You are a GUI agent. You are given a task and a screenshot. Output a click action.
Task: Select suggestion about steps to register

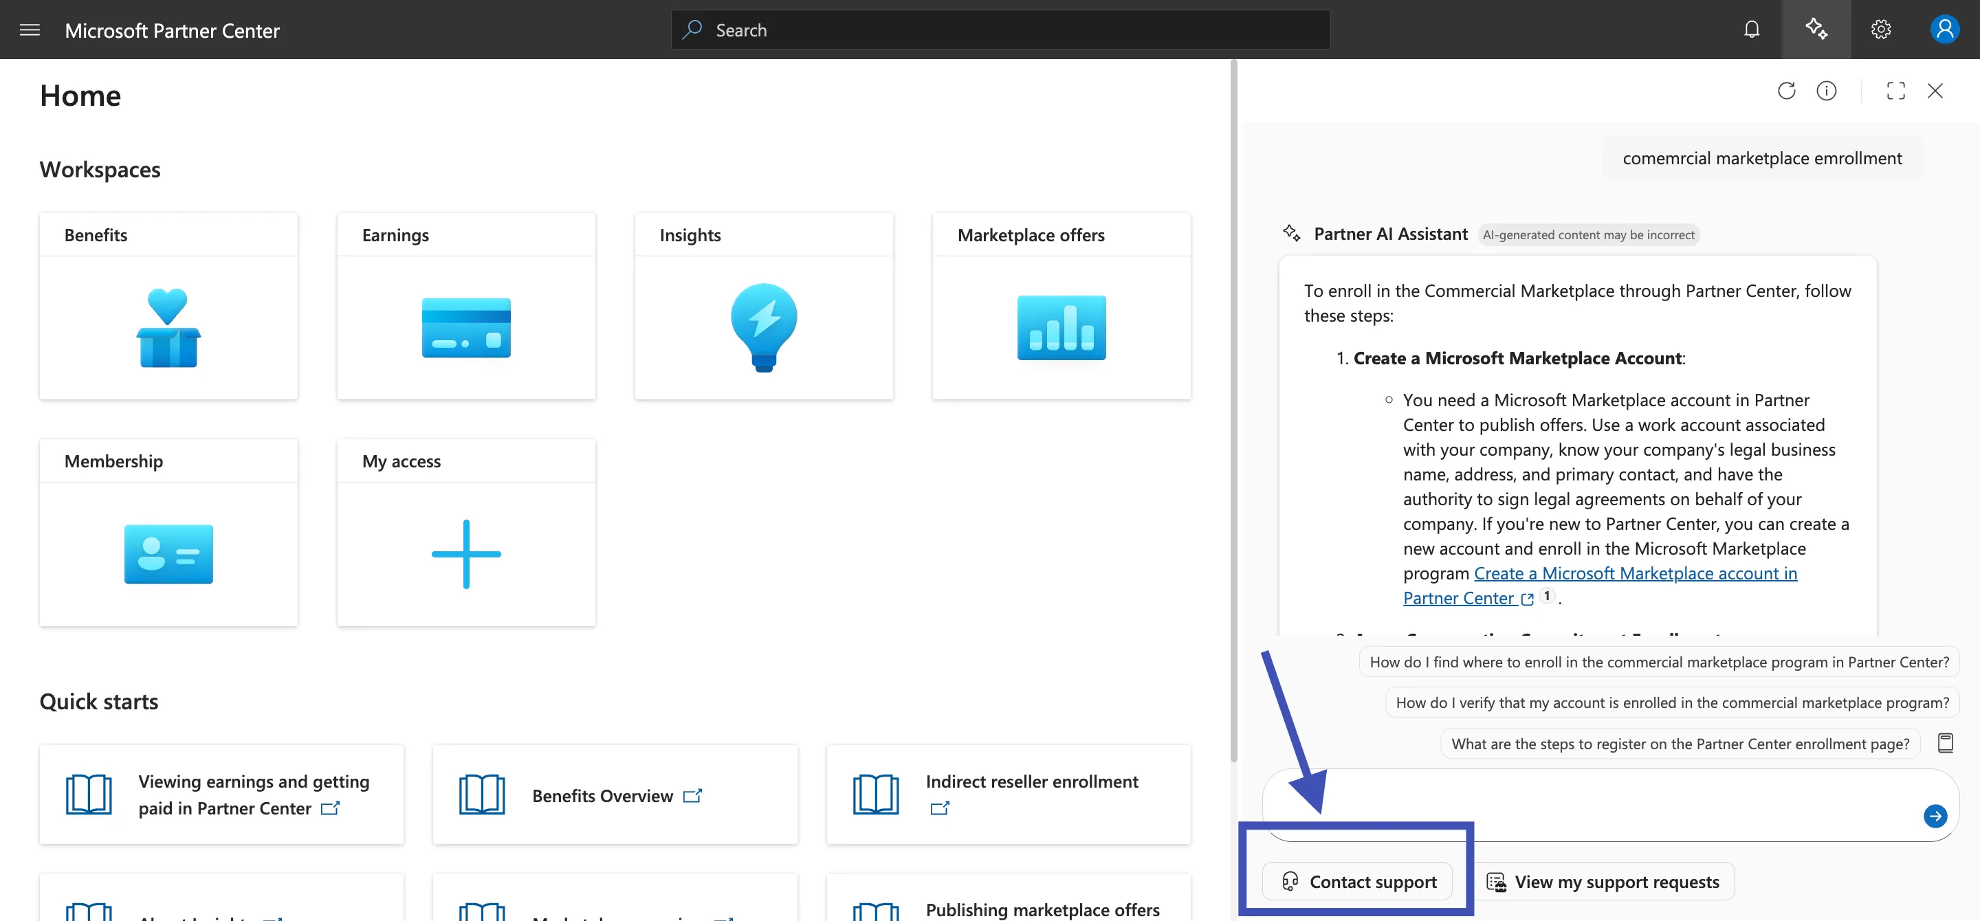click(1680, 744)
